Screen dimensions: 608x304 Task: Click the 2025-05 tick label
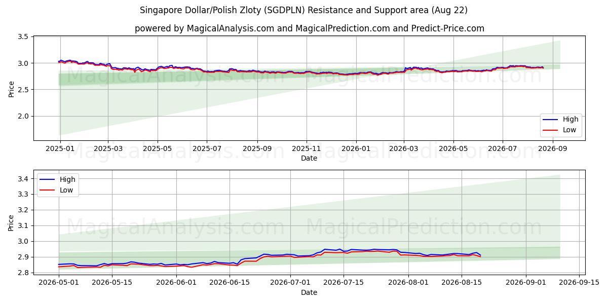(x=157, y=148)
